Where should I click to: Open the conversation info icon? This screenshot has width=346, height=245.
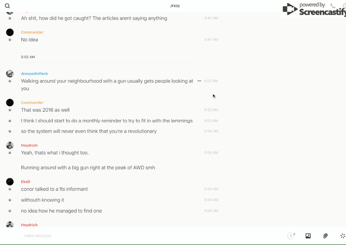[x=344, y=6]
